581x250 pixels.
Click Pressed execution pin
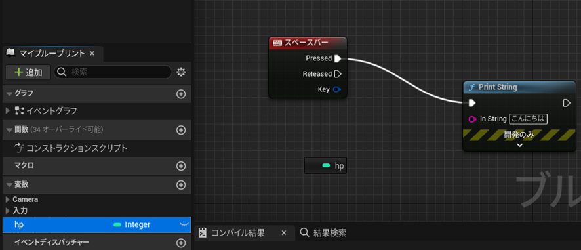[x=338, y=58]
